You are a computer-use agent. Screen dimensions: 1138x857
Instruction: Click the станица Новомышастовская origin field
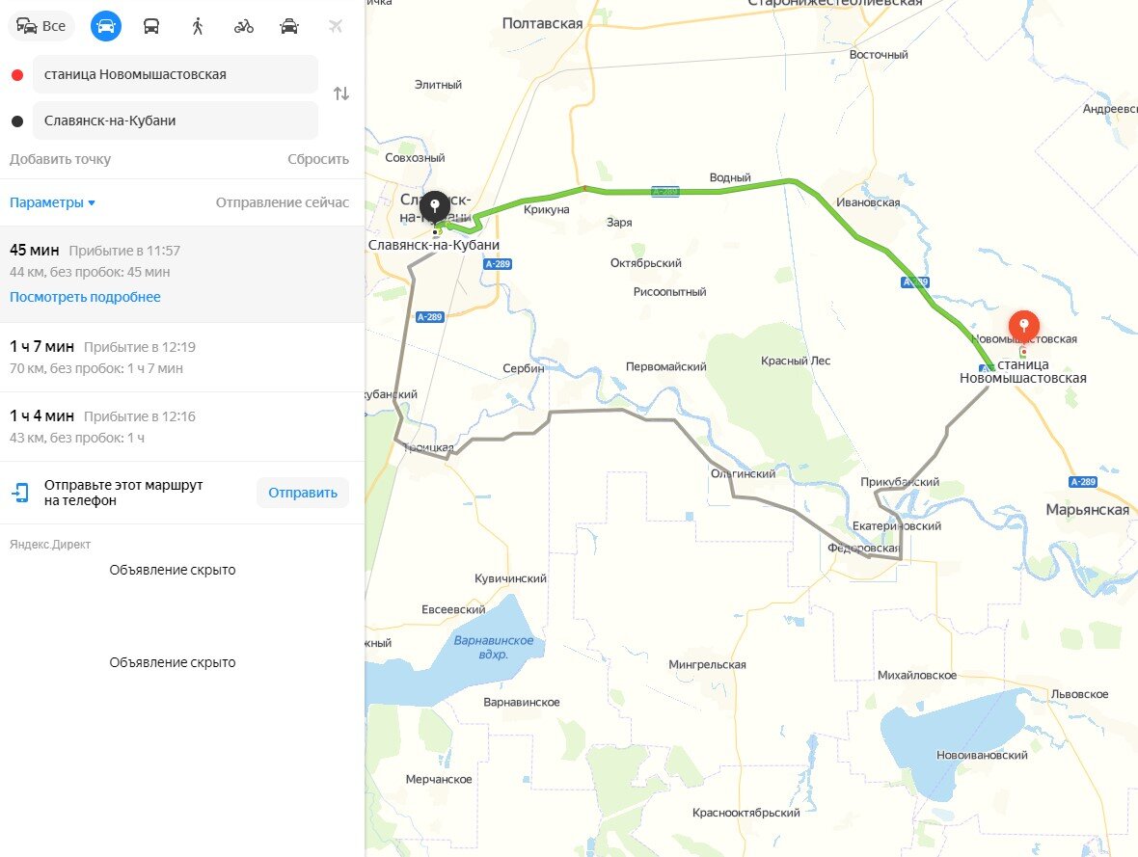pyautogui.click(x=174, y=73)
